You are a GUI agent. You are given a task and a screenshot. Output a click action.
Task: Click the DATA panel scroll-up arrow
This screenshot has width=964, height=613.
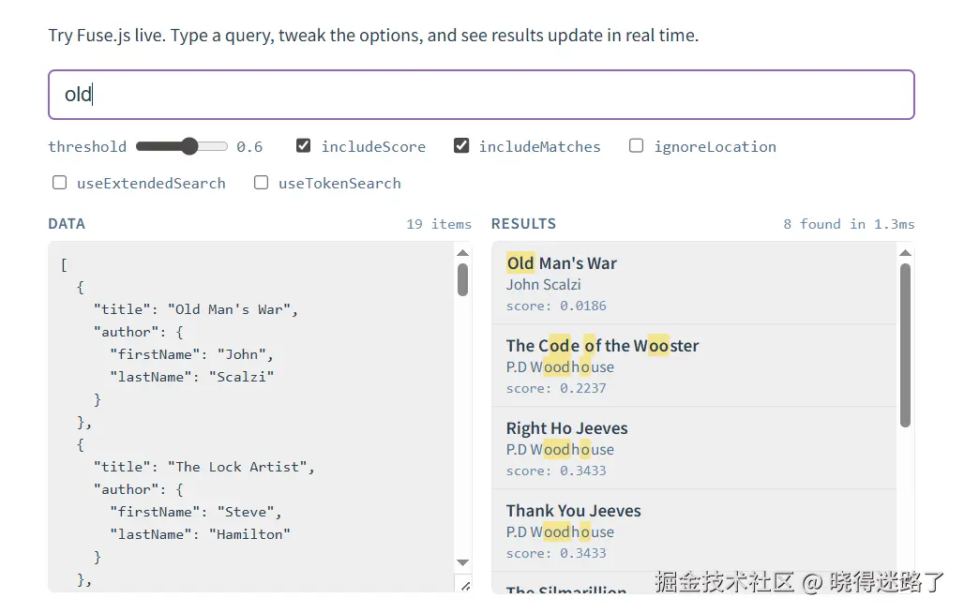pyautogui.click(x=462, y=253)
